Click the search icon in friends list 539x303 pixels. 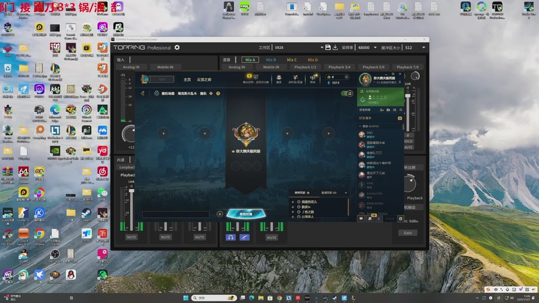(400, 110)
